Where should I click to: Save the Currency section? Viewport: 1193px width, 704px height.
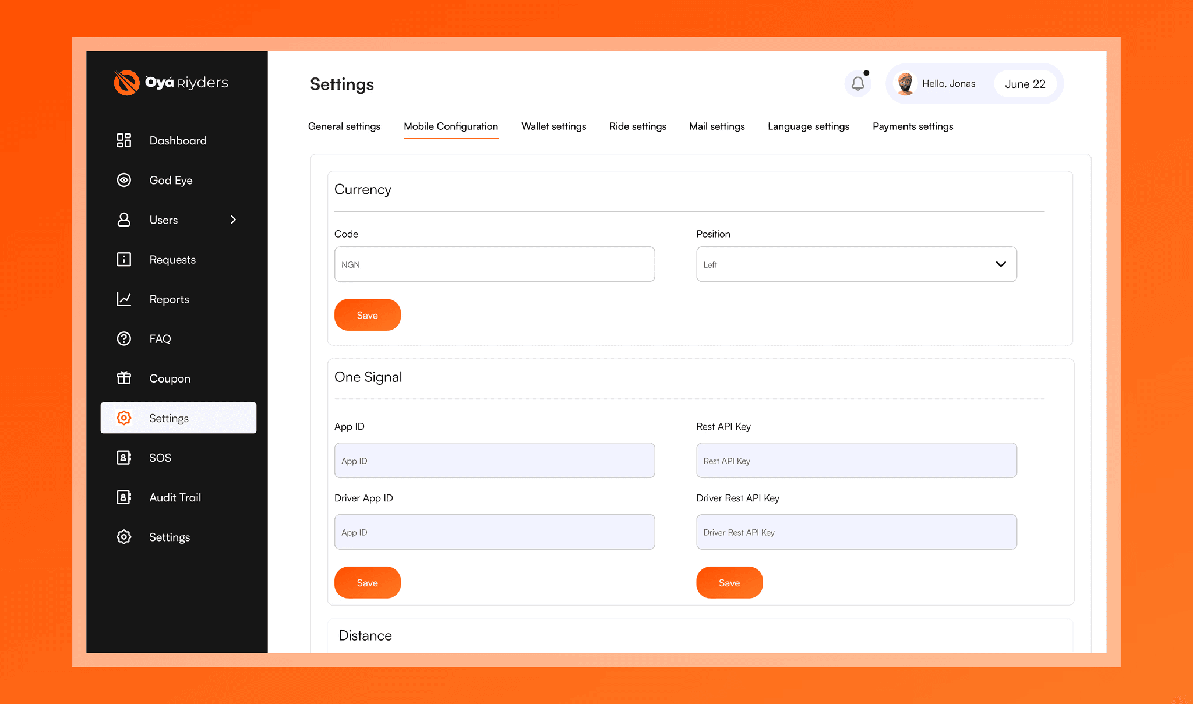tap(367, 315)
